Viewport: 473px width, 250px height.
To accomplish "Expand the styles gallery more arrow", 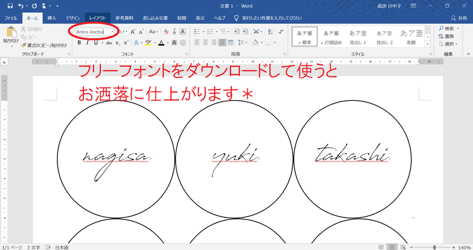I will click(427, 44).
